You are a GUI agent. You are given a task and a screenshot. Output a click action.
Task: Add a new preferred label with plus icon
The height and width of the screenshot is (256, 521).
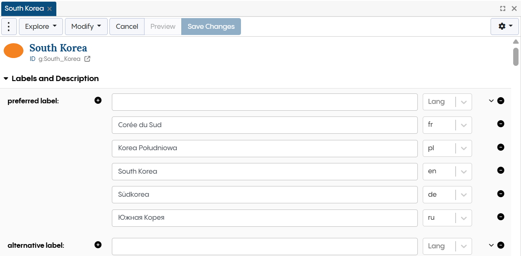(x=98, y=100)
